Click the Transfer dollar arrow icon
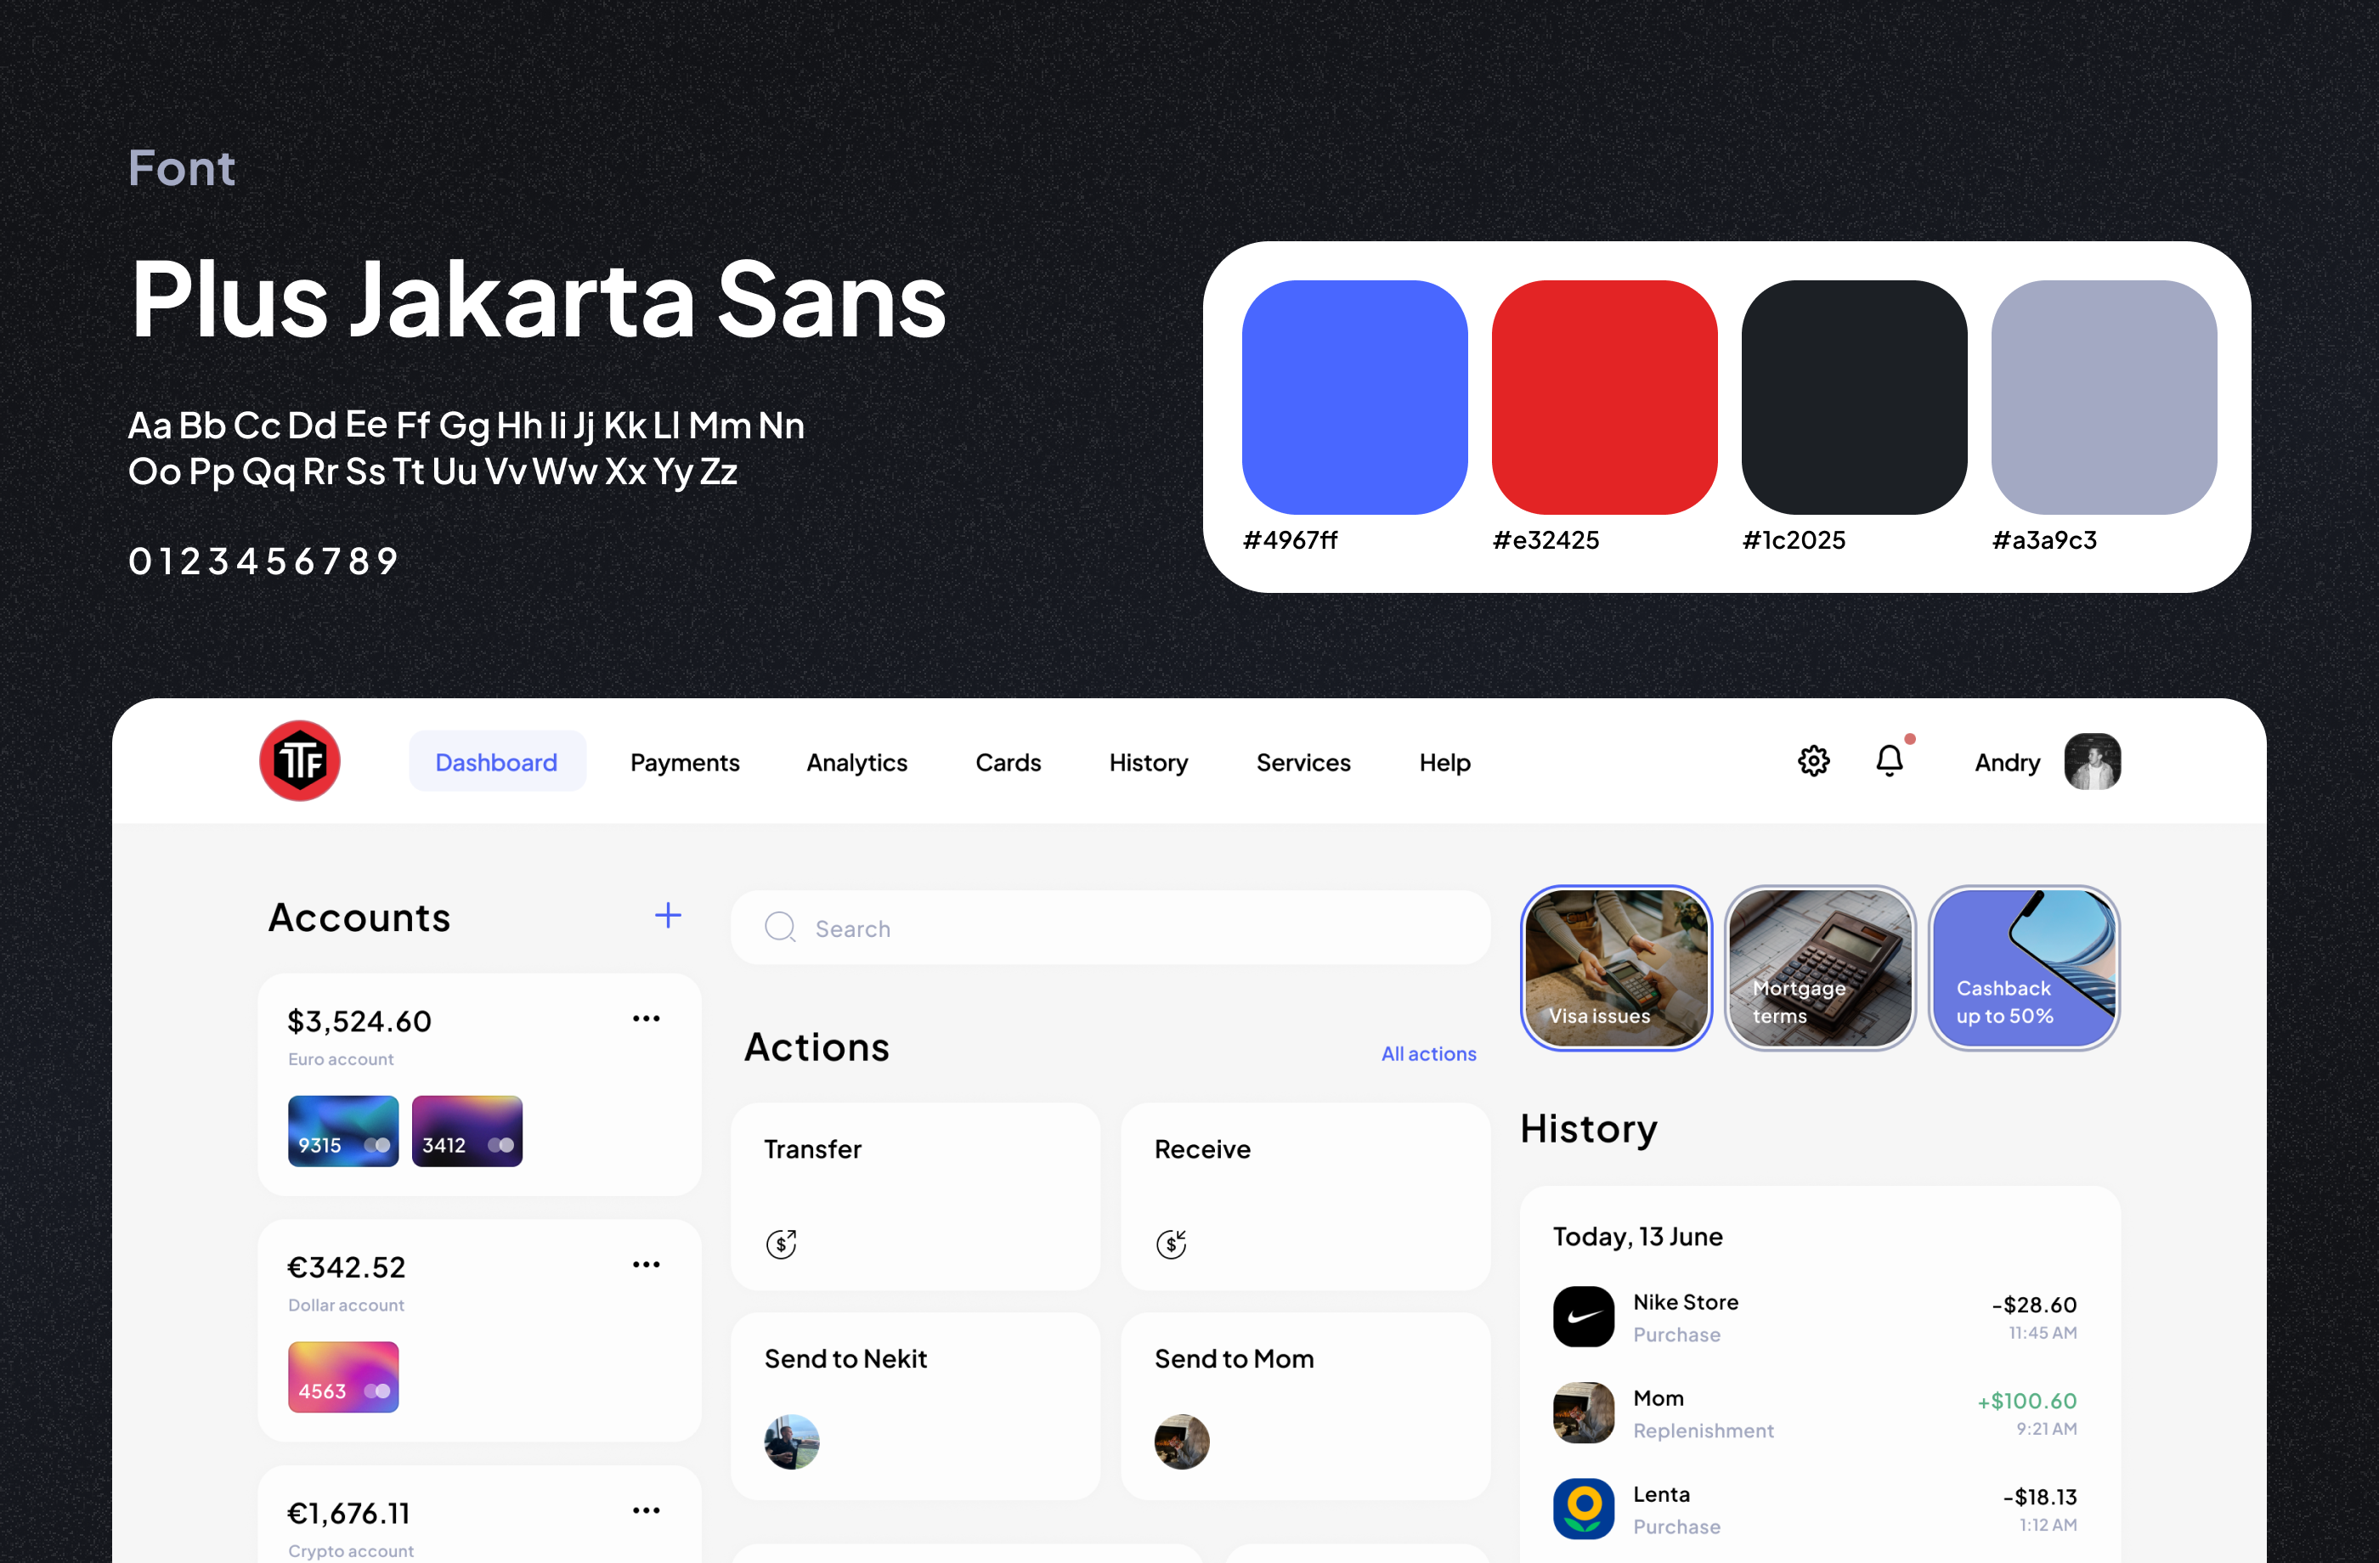 coord(782,1244)
